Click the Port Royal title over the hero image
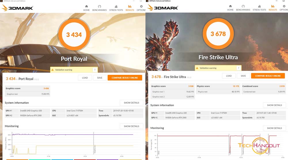288x160 pixels. [74, 59]
